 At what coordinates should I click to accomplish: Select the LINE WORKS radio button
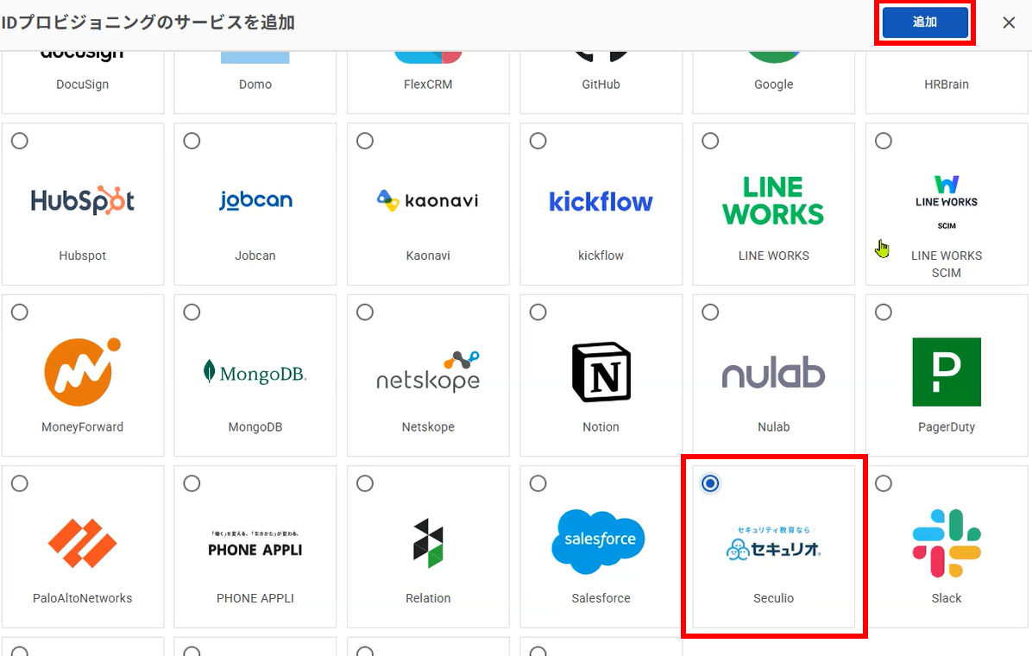click(711, 141)
